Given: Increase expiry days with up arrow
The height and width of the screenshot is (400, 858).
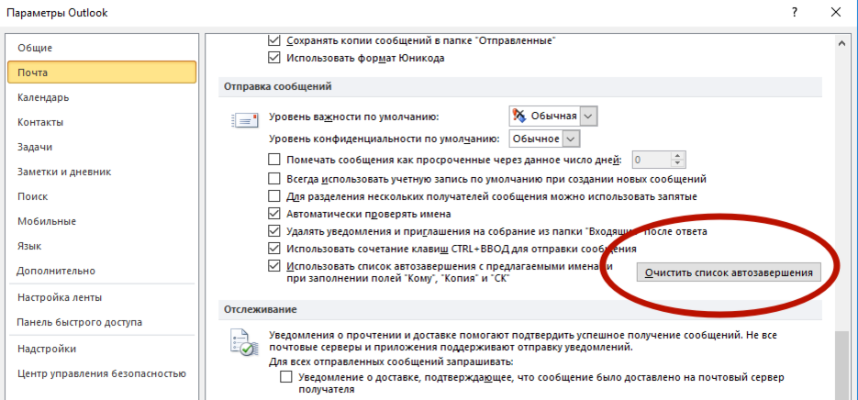Looking at the screenshot, I should (678, 156).
